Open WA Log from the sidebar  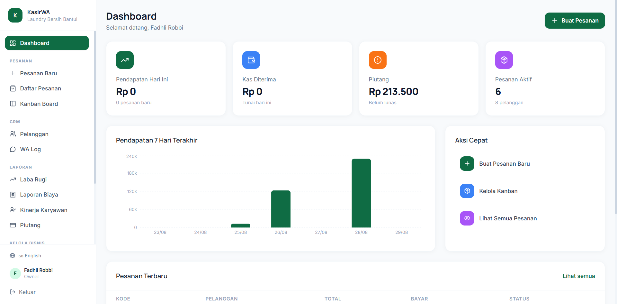tap(47, 149)
